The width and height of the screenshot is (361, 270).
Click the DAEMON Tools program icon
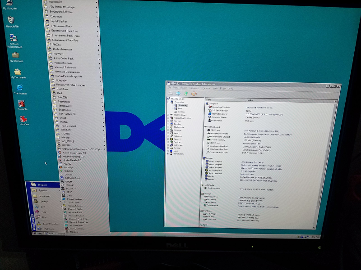pos(62,178)
